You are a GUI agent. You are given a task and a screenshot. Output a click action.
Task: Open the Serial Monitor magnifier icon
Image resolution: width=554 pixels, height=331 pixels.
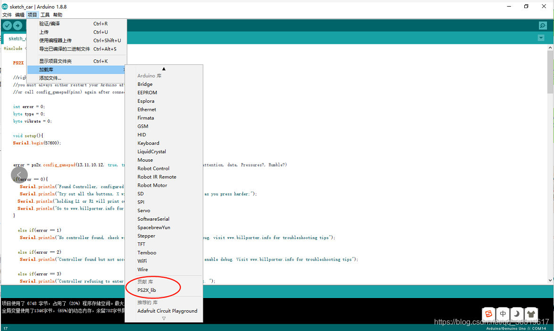[x=543, y=25]
